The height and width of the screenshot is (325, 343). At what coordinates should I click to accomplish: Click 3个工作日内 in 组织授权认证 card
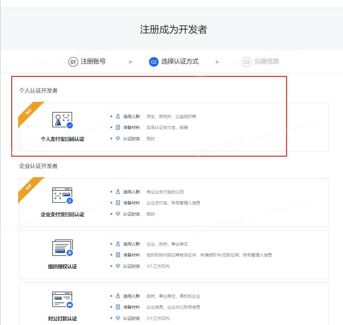point(158,266)
